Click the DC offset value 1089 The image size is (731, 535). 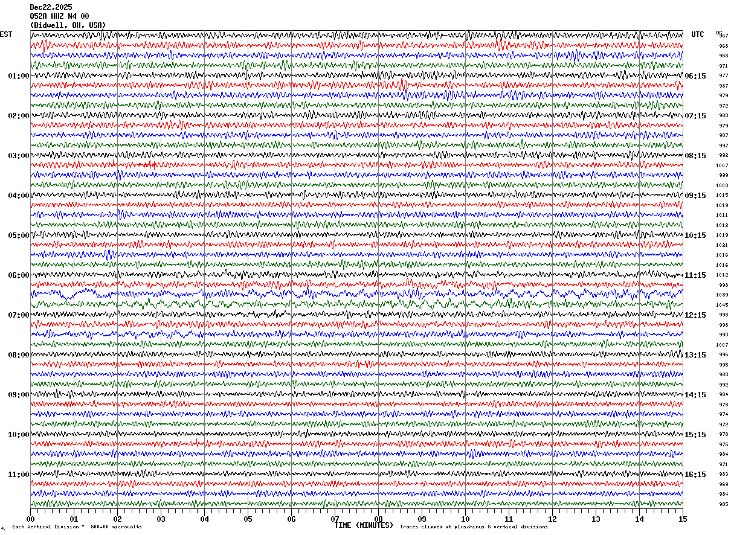[x=722, y=295]
